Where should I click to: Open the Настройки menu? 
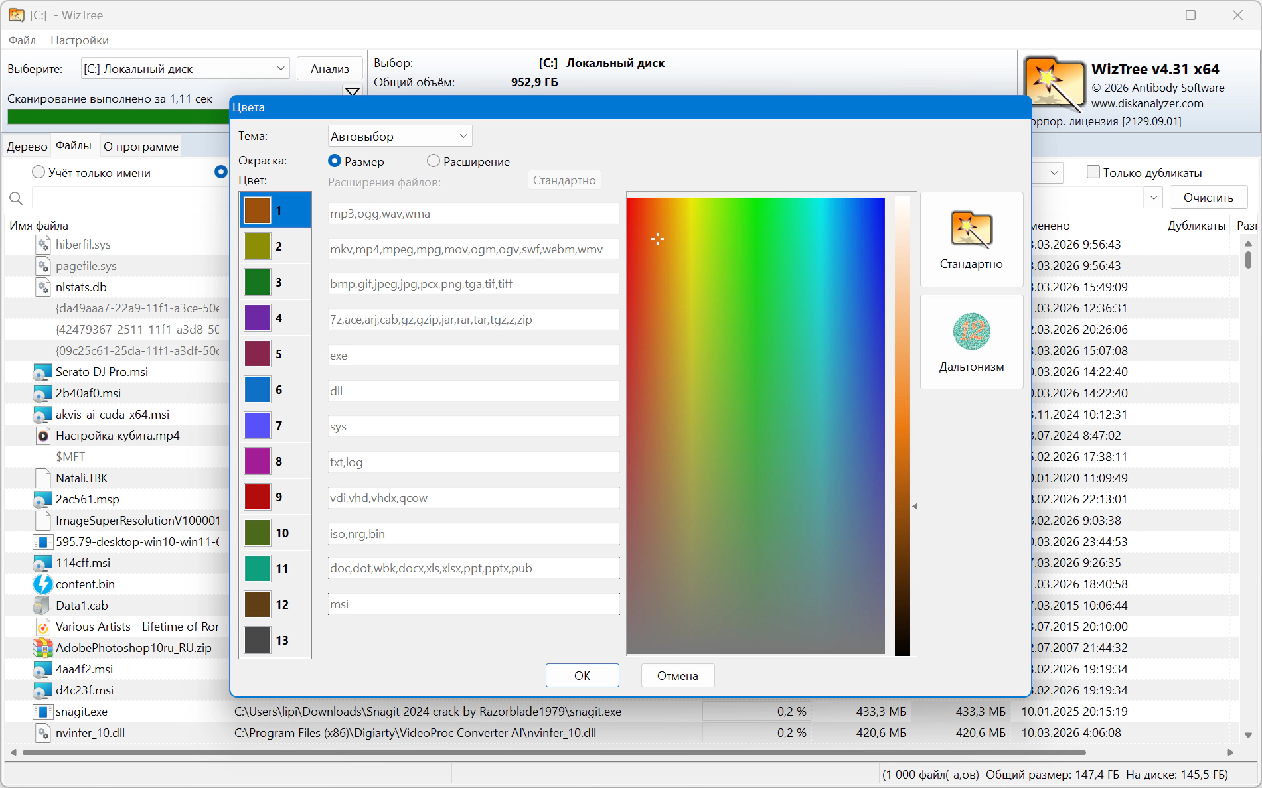[x=79, y=40]
